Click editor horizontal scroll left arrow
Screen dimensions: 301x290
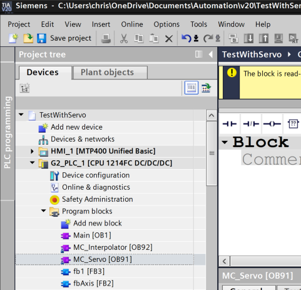tap(224, 261)
